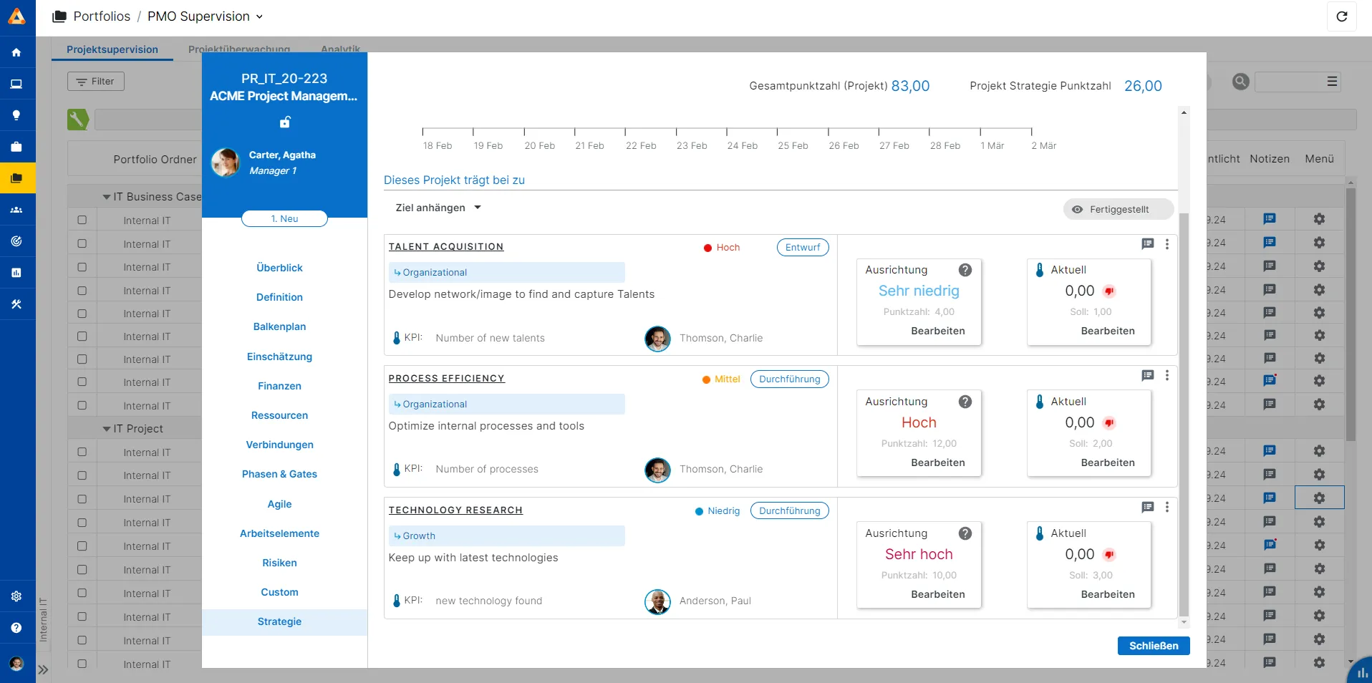Click the tools wrench icon in the sidebar
Viewport: 1372px width, 683px height.
[16, 304]
